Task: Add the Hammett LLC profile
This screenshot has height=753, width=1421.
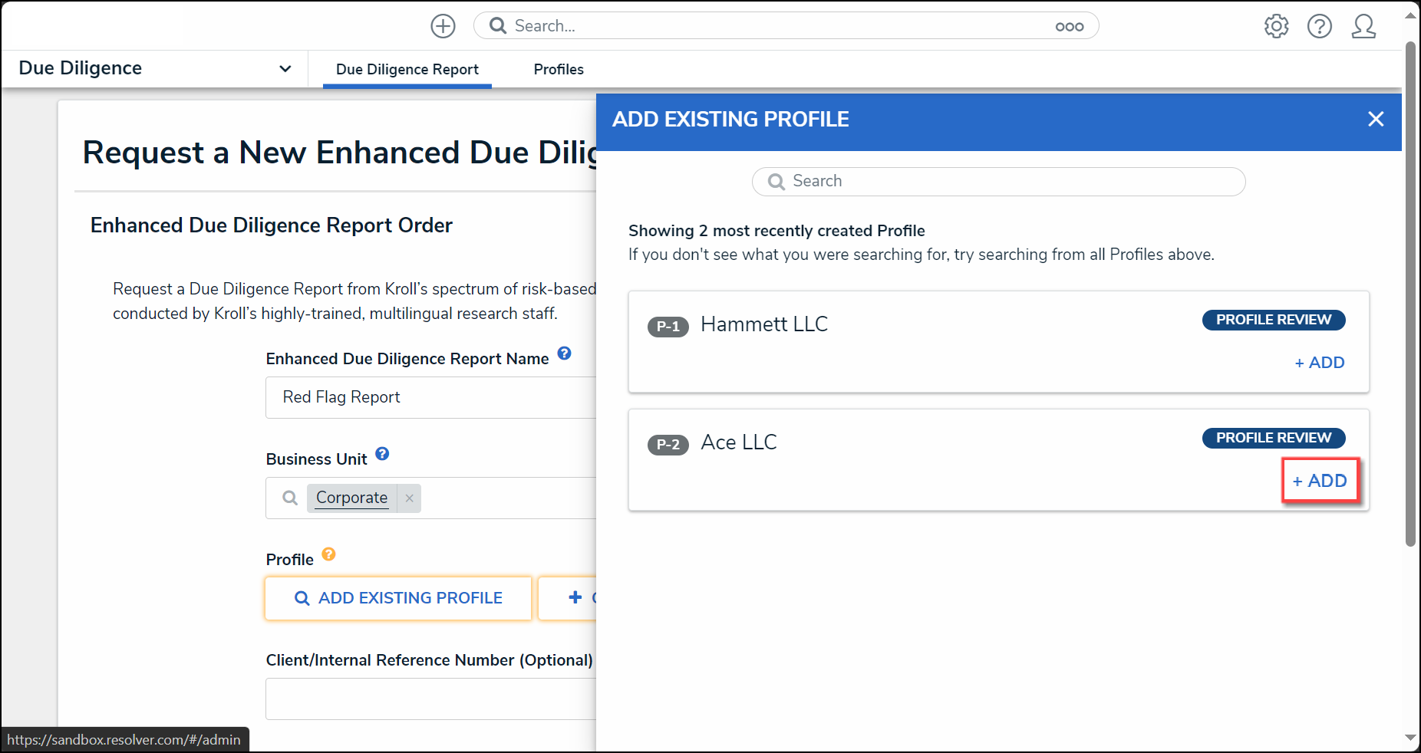Action: coord(1320,363)
